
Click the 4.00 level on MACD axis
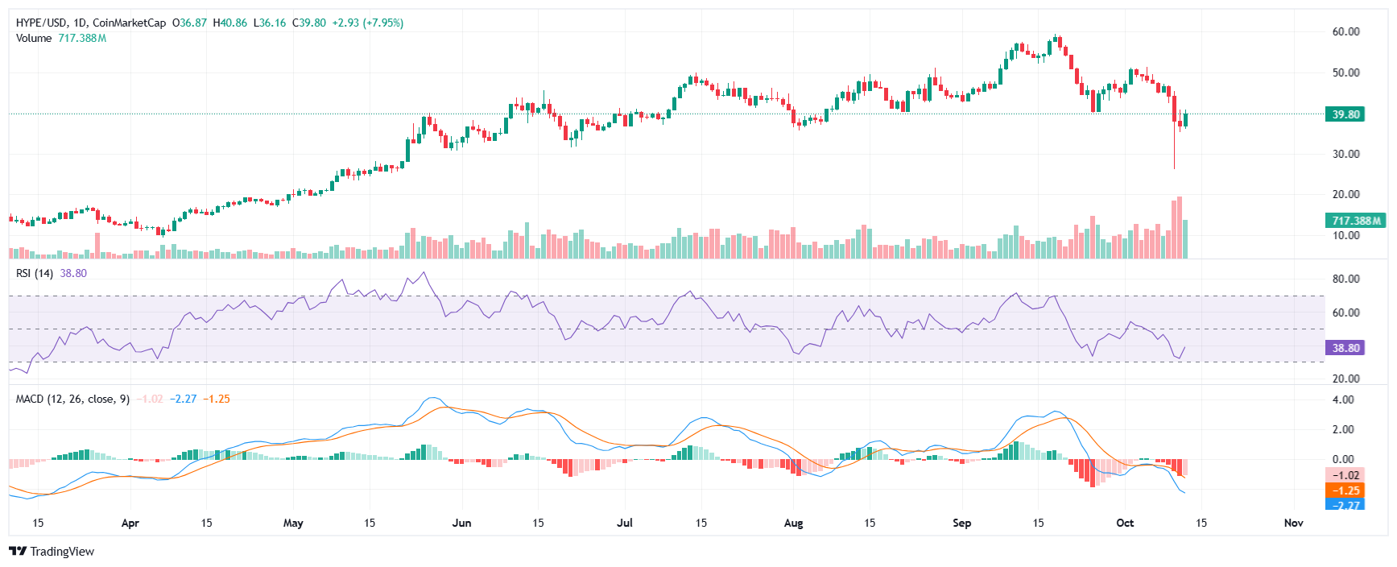1343,399
